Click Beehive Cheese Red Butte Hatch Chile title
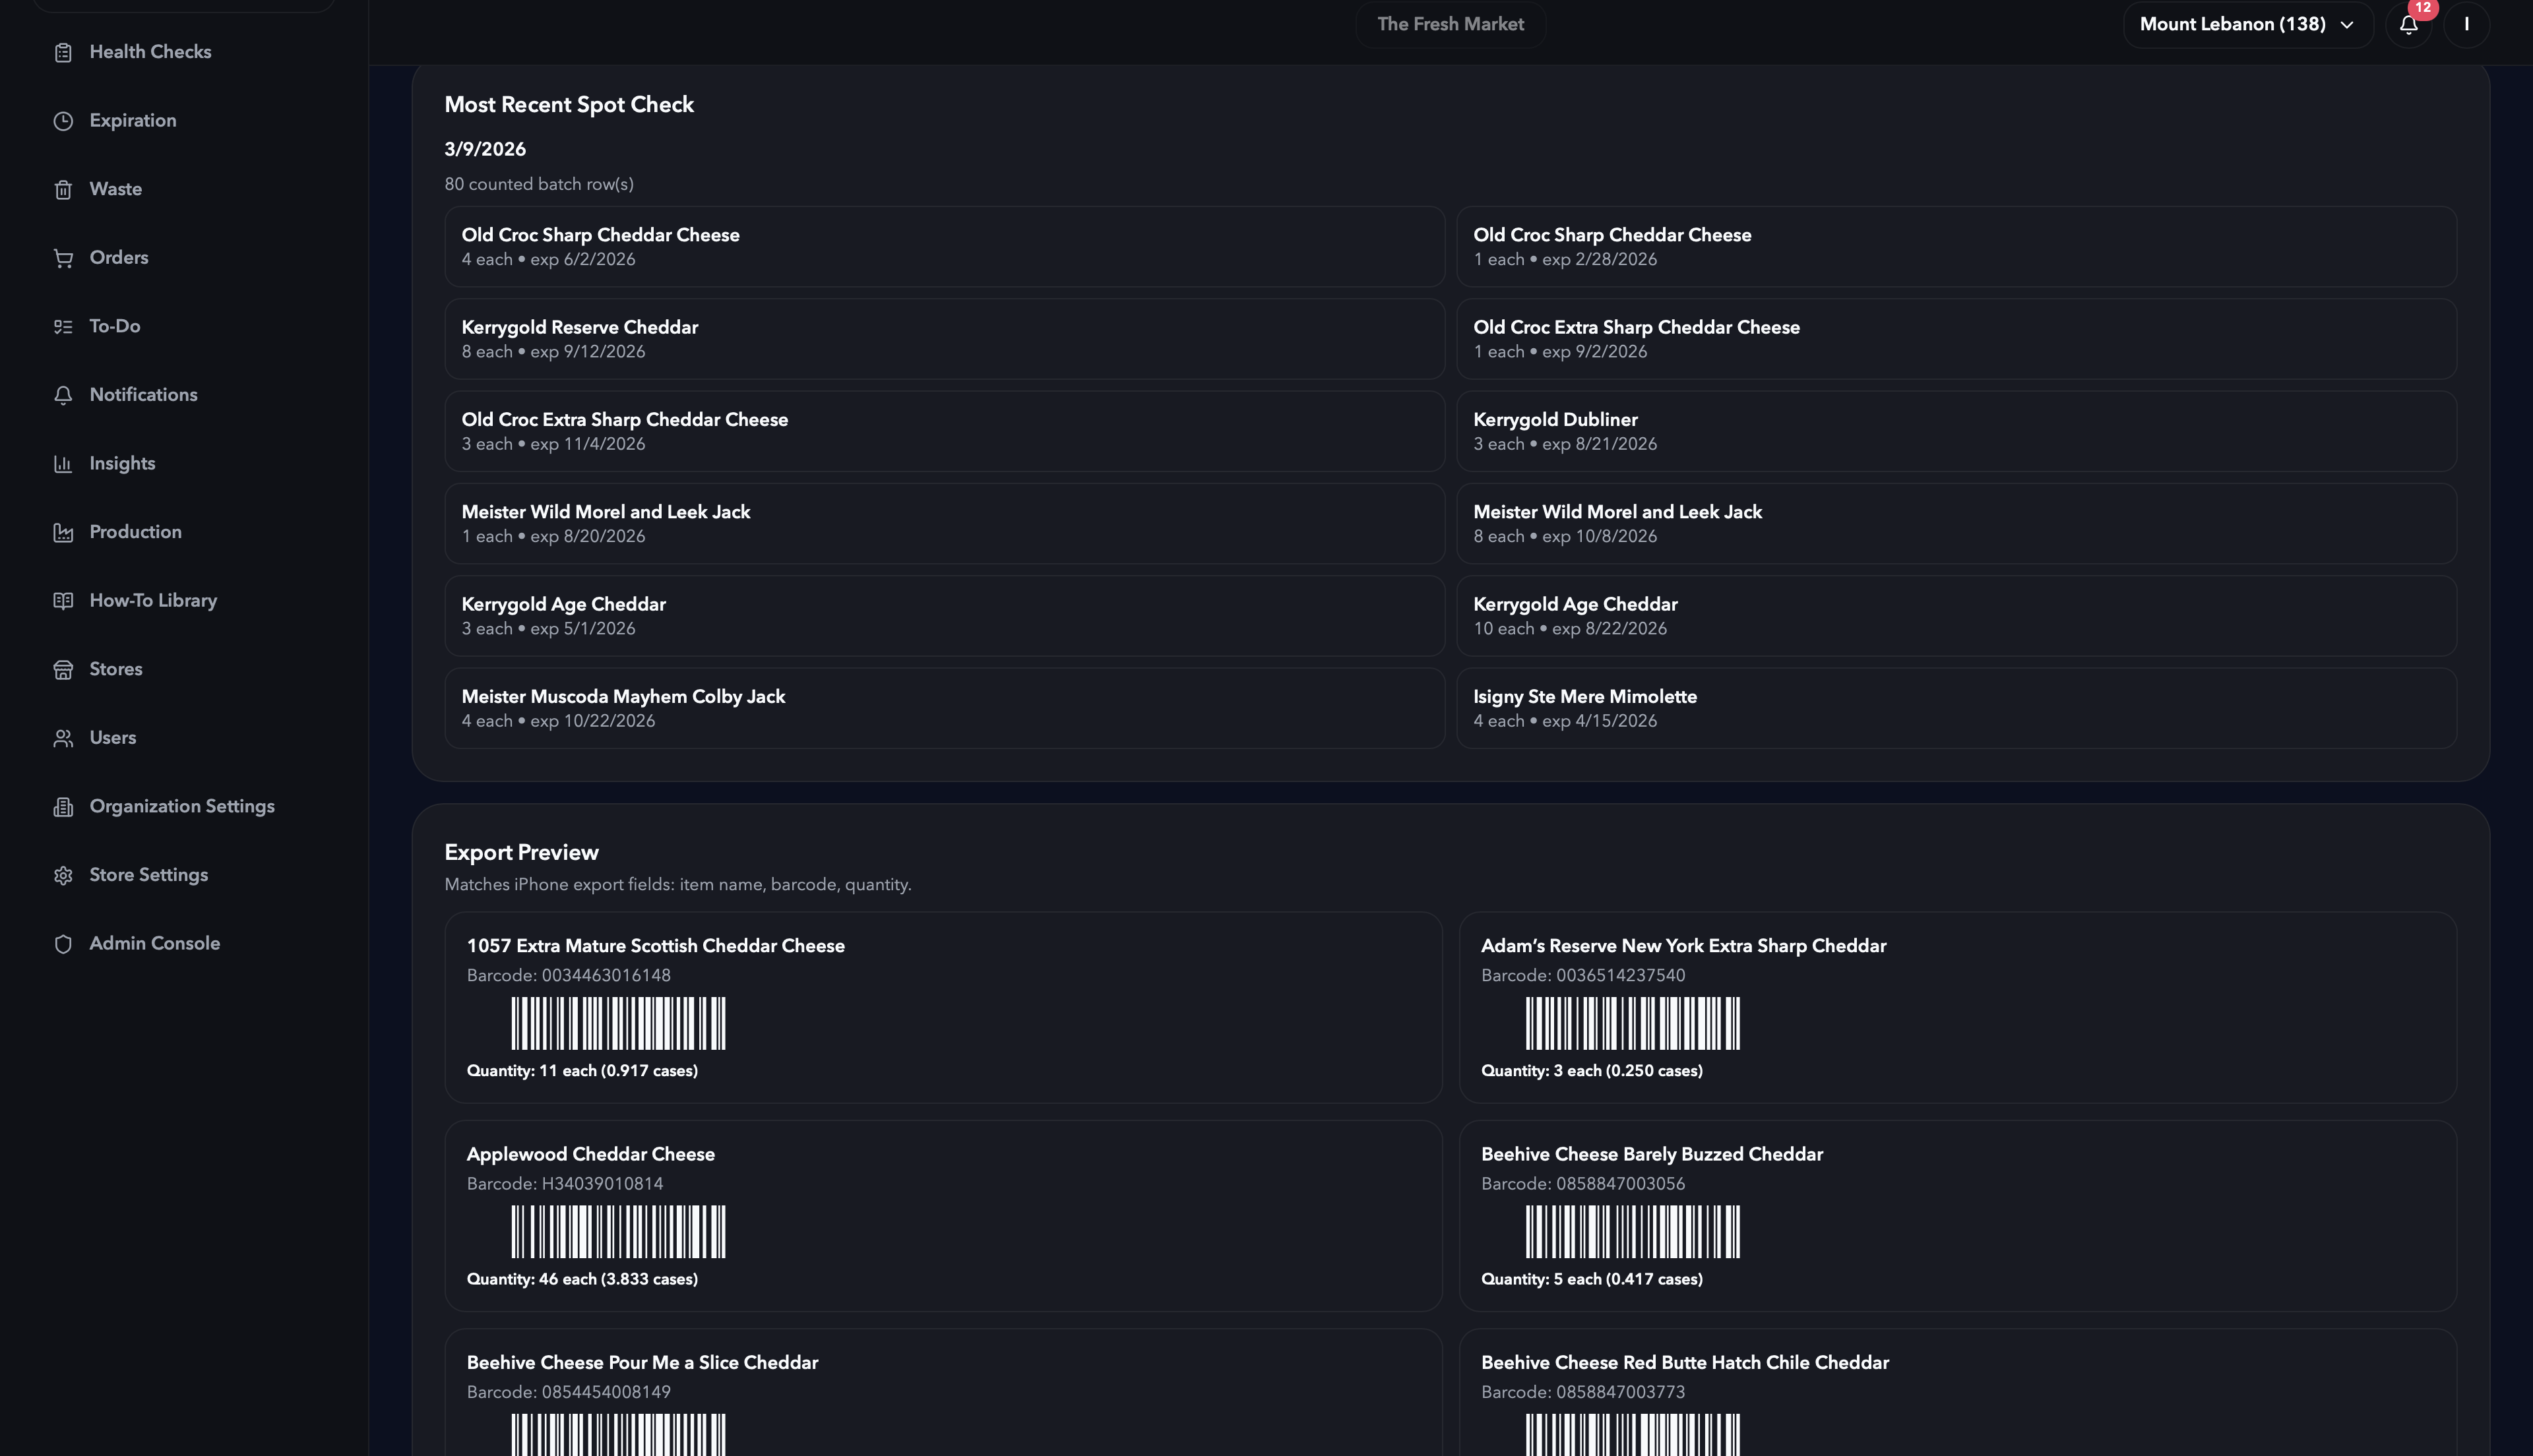Screen dimensions: 2533x1456 [1684, 1363]
